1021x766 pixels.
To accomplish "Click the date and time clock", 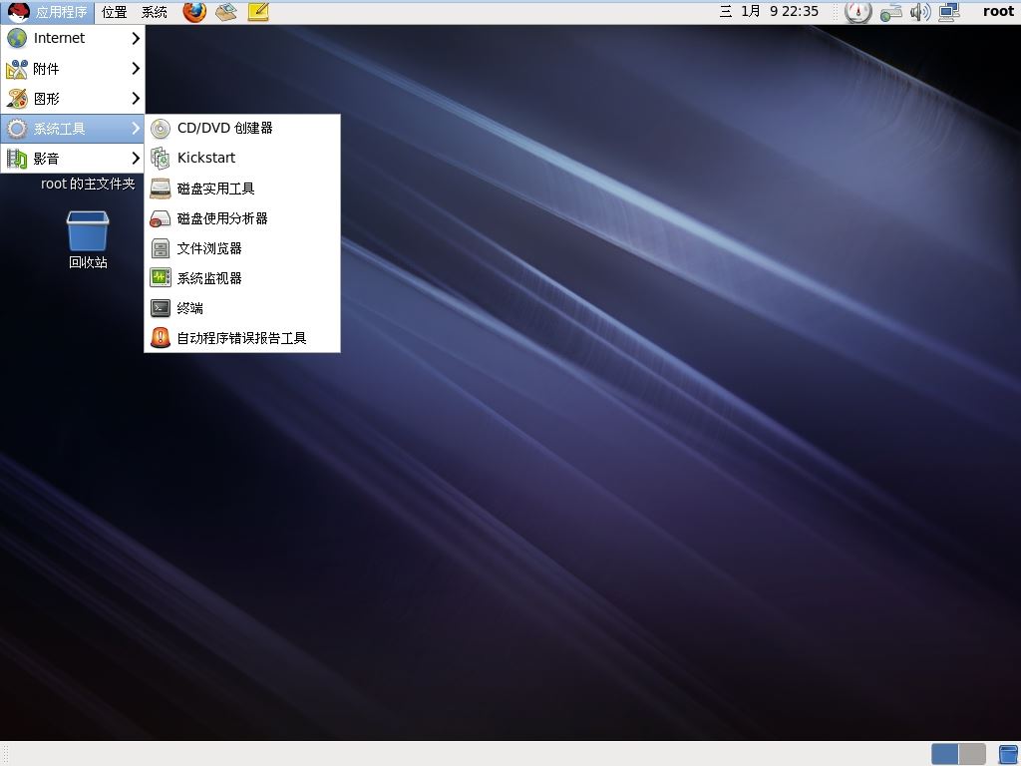I will click(x=769, y=12).
